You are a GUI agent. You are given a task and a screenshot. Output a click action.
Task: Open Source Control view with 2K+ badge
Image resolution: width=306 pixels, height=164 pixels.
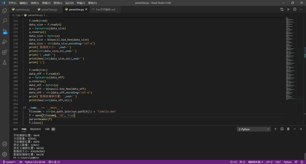point(5,31)
